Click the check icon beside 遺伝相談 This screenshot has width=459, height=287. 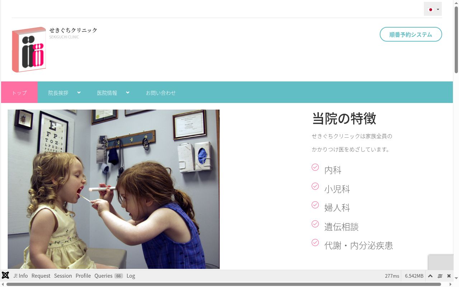pos(315,224)
